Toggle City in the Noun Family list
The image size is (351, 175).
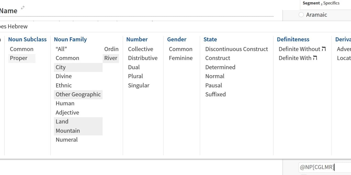(x=61, y=67)
